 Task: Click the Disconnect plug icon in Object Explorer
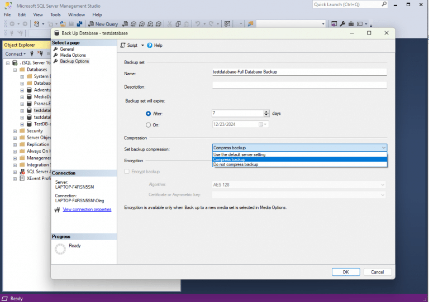[x=40, y=53]
